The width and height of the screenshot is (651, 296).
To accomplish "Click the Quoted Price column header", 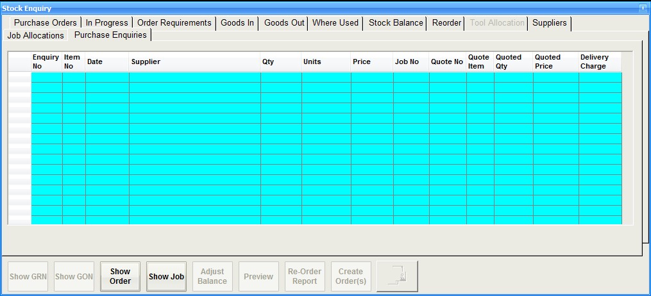I will [555, 62].
